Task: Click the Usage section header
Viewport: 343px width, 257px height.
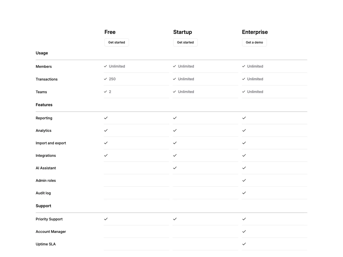Action: pos(42,53)
